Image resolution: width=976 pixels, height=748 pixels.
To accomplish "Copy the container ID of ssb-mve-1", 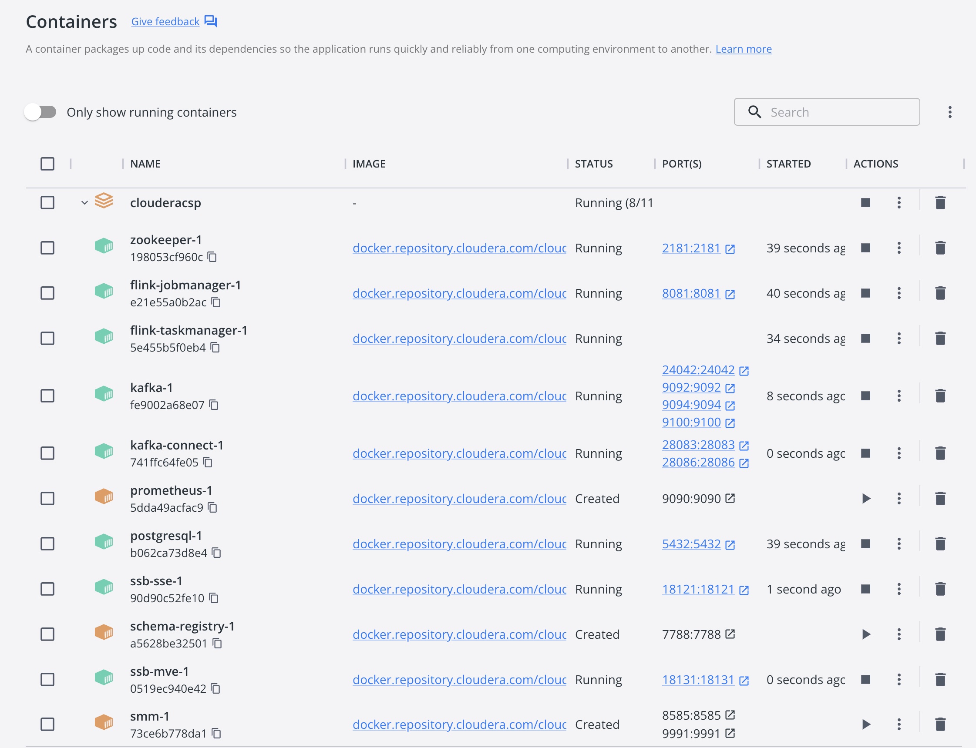I will pos(215,688).
